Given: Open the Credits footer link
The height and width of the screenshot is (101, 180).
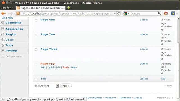Looking at the screenshot, I should [x=138, y=98].
